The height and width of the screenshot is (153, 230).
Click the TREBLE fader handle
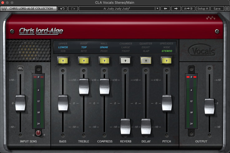84,87
